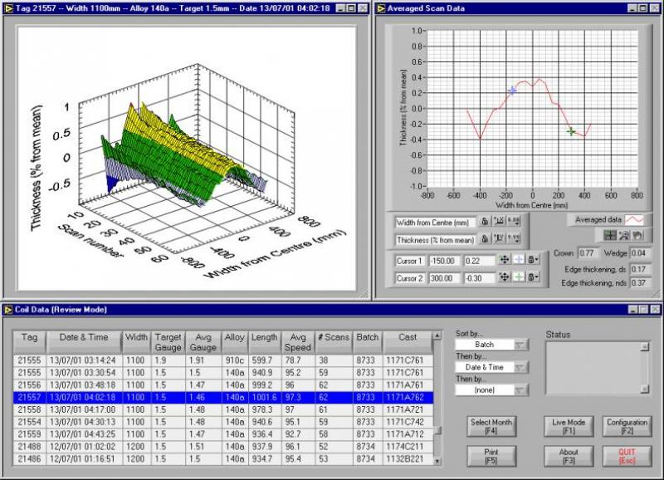Open Cursor 1 blue crosshair style icon
664x480 pixels.
tap(518, 260)
